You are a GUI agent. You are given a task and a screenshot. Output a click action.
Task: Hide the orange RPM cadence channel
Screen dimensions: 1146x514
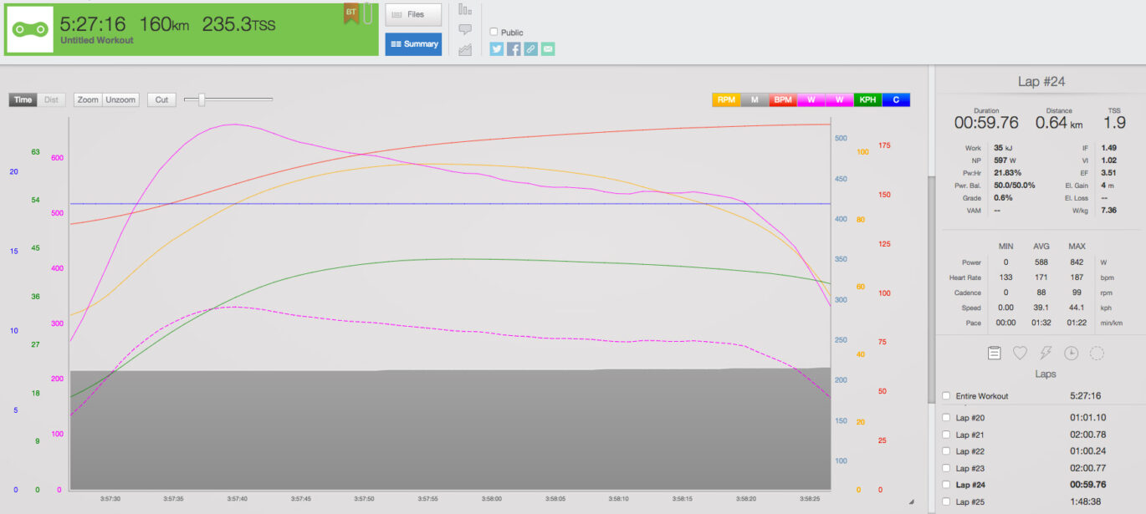[726, 99]
